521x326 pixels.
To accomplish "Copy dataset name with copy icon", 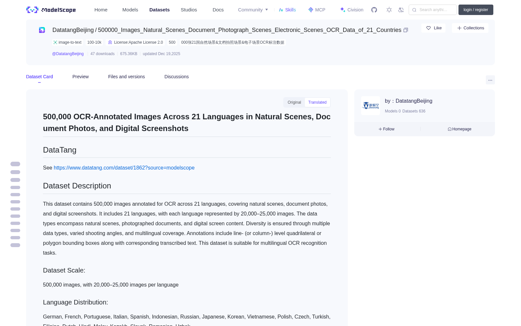I will pyautogui.click(x=406, y=30).
